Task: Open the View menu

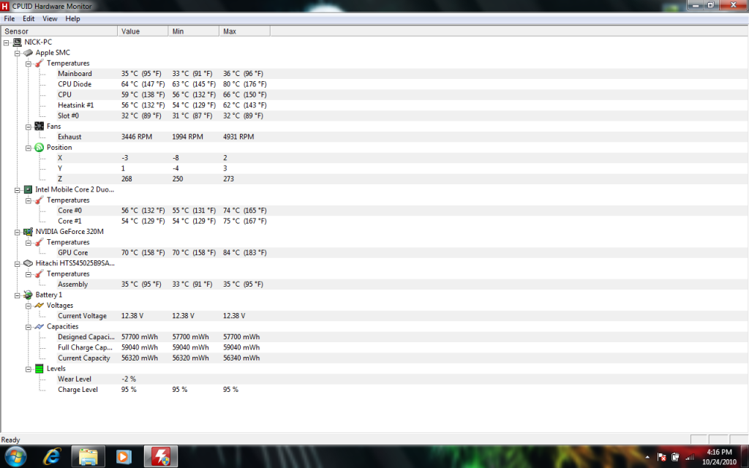Action: (50, 18)
